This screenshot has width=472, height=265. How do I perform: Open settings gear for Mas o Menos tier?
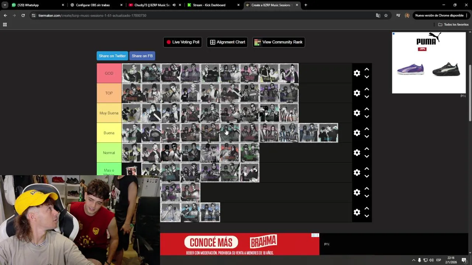(357, 173)
